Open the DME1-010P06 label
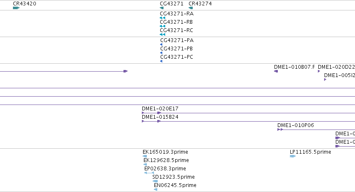This screenshot has width=355, height=192. click(296, 125)
